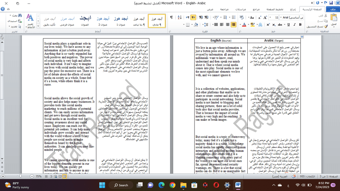Apply superscript formatting

point(268,25)
